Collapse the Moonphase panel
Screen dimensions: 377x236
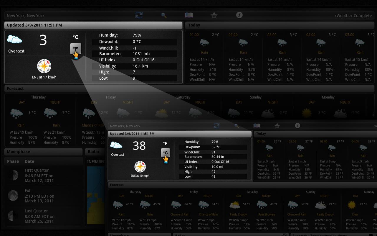43,152
